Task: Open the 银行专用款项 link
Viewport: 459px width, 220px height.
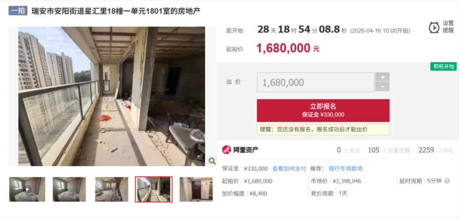Action: (x=346, y=169)
